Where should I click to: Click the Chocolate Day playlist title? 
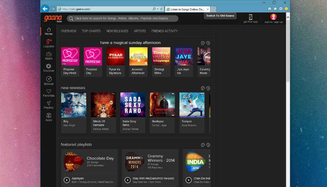coord(100,158)
